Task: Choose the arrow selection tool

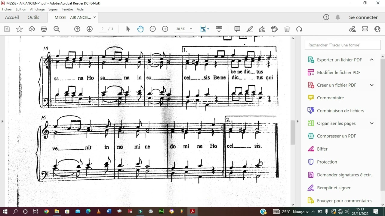Action: 128,29
